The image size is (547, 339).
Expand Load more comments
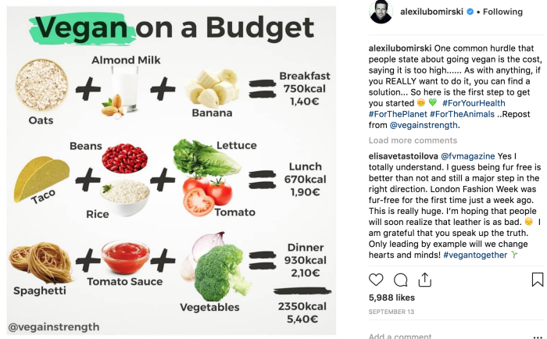pyautogui.click(x=413, y=141)
